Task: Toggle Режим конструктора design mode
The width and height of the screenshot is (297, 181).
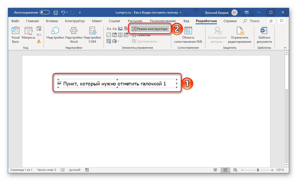Action: tap(150, 29)
